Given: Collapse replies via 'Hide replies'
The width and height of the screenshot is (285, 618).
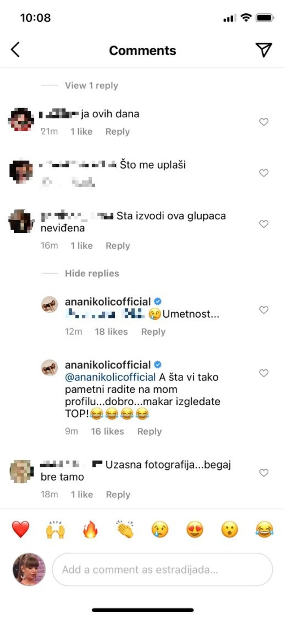Looking at the screenshot, I should coord(92,273).
